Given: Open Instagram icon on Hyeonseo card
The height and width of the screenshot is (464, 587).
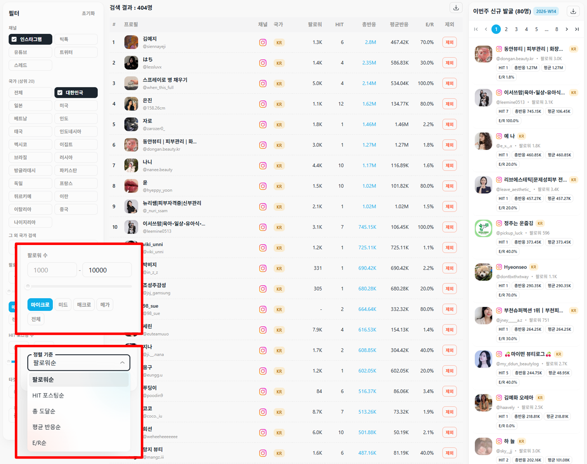Looking at the screenshot, I should pos(499,267).
